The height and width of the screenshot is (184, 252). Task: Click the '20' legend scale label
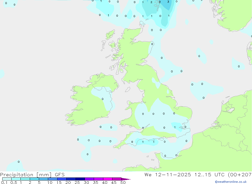(68, 182)
